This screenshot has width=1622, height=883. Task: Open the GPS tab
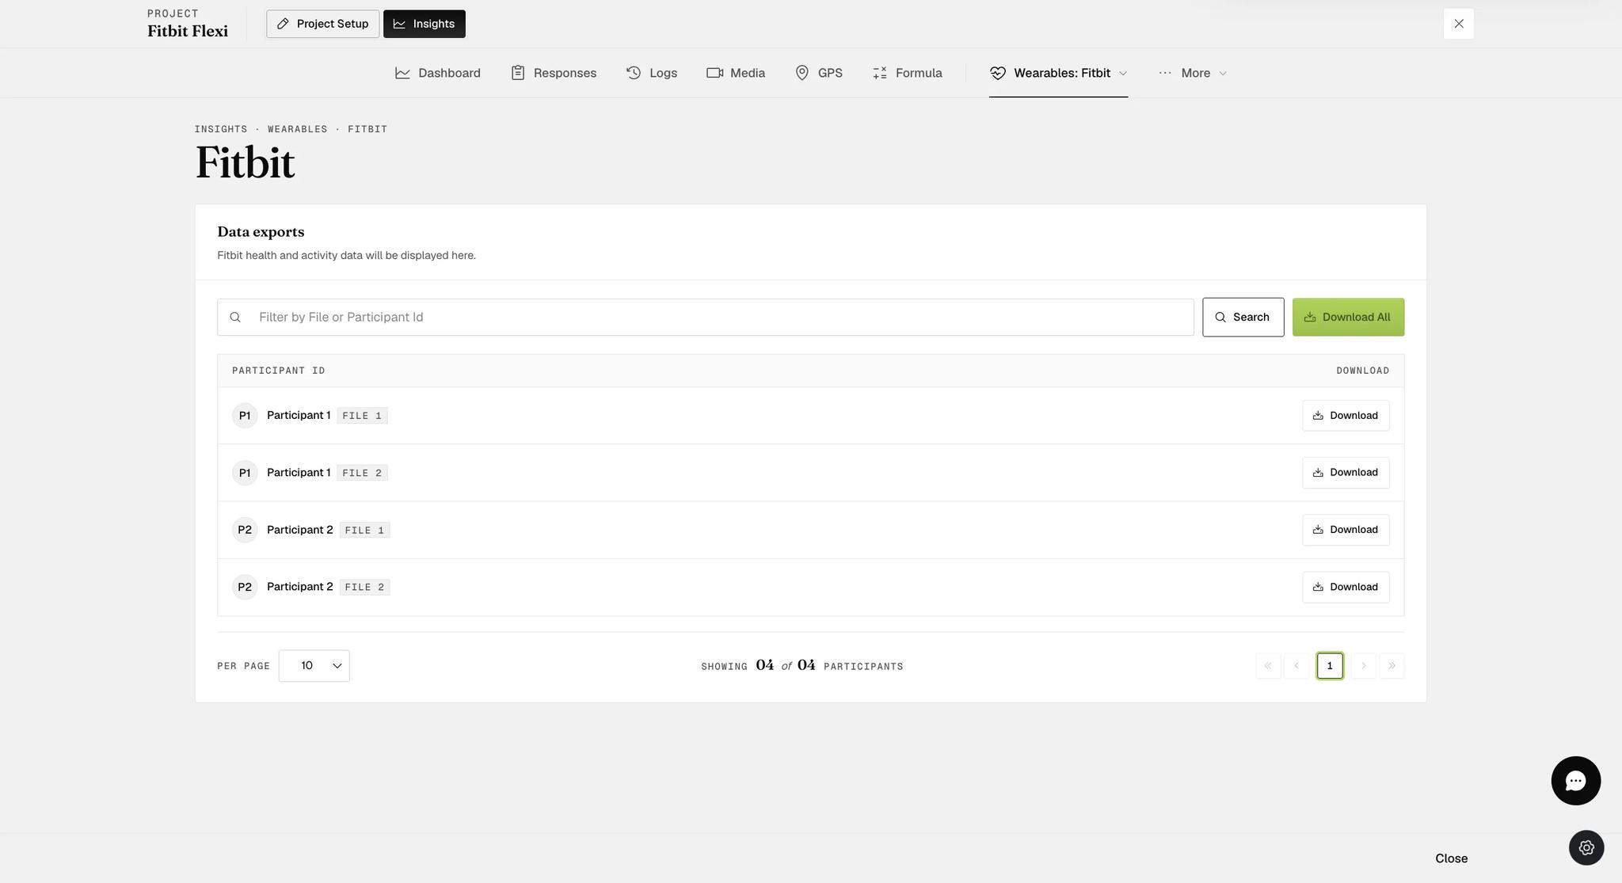point(819,73)
